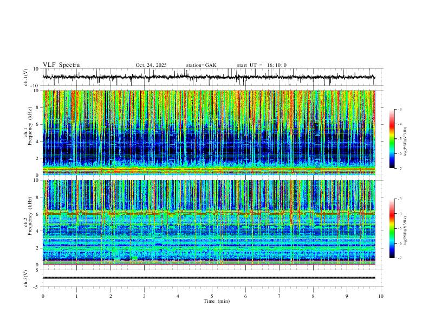Click the upper log(PSD) colorbar title
The image size is (429, 332).
pos(406,141)
